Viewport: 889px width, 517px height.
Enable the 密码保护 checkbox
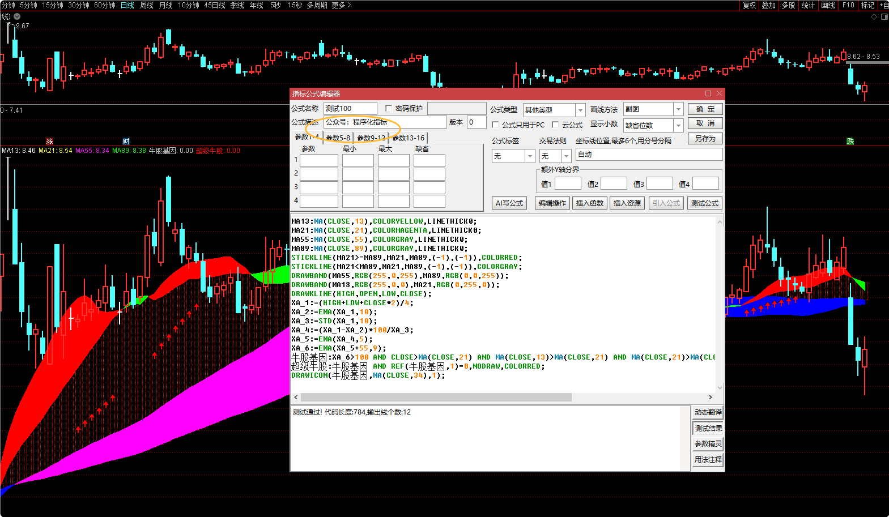click(389, 108)
